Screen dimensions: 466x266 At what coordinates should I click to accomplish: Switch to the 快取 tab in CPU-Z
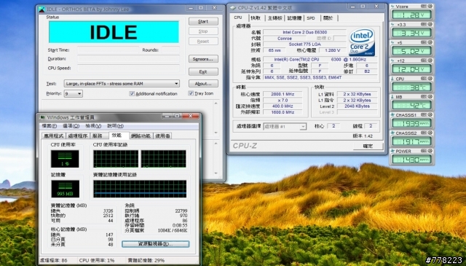click(256, 18)
